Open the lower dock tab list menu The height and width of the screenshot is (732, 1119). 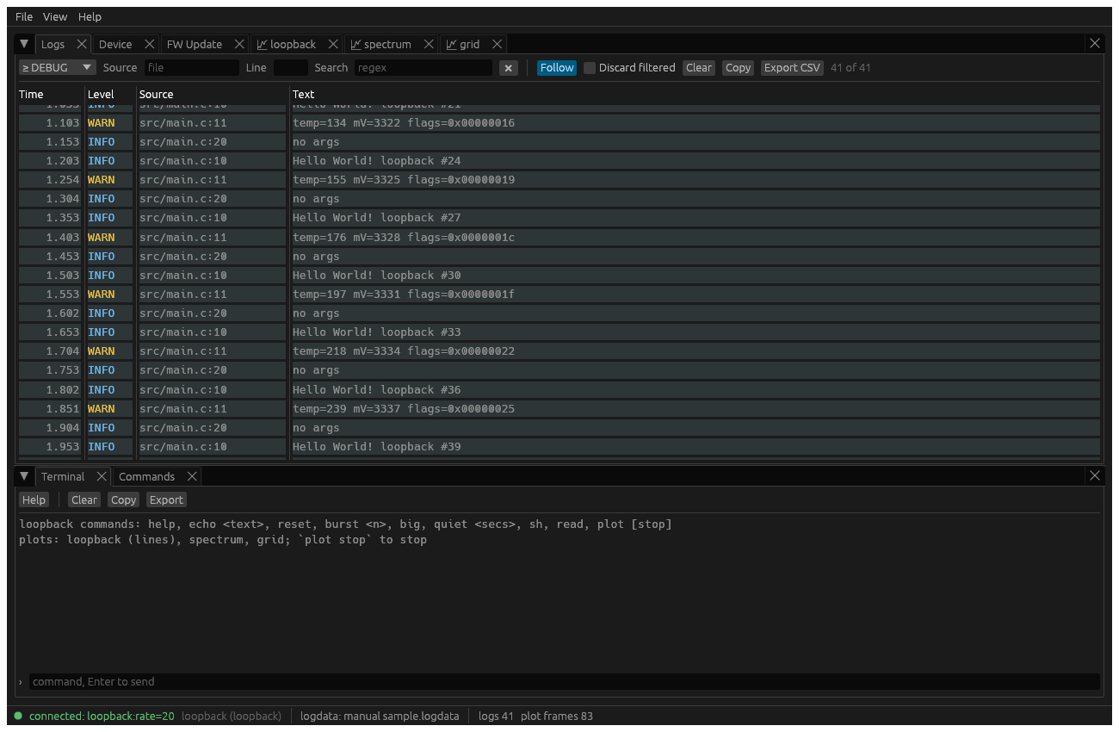click(x=24, y=476)
